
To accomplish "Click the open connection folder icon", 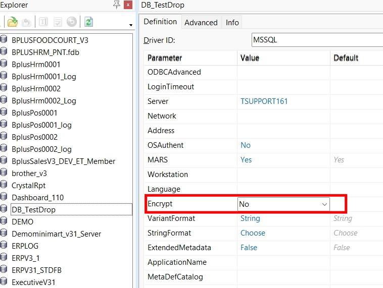I will point(12,22).
